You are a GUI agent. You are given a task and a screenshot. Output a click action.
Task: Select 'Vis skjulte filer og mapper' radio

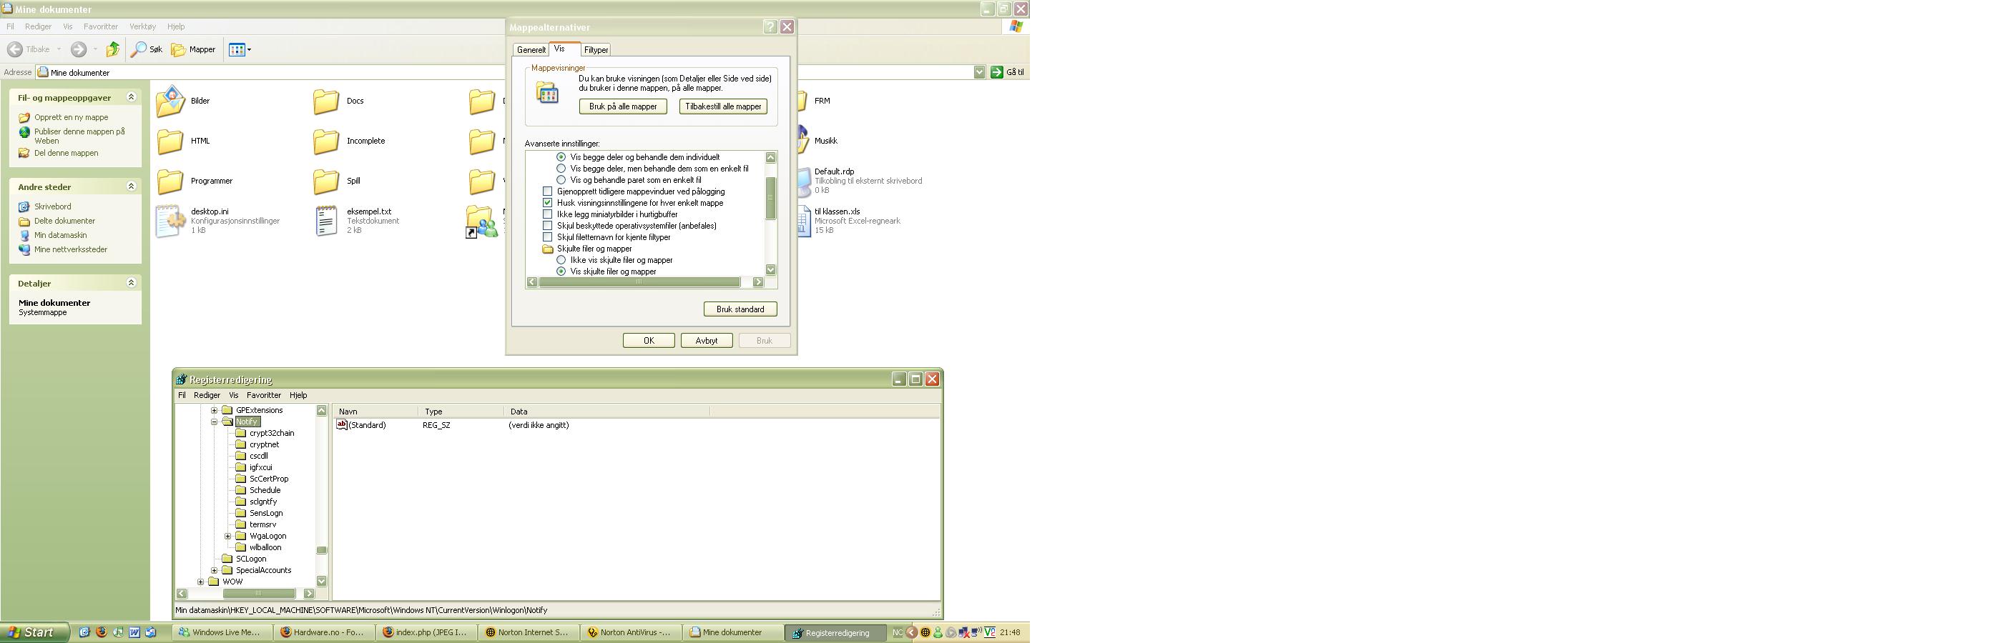tap(561, 271)
